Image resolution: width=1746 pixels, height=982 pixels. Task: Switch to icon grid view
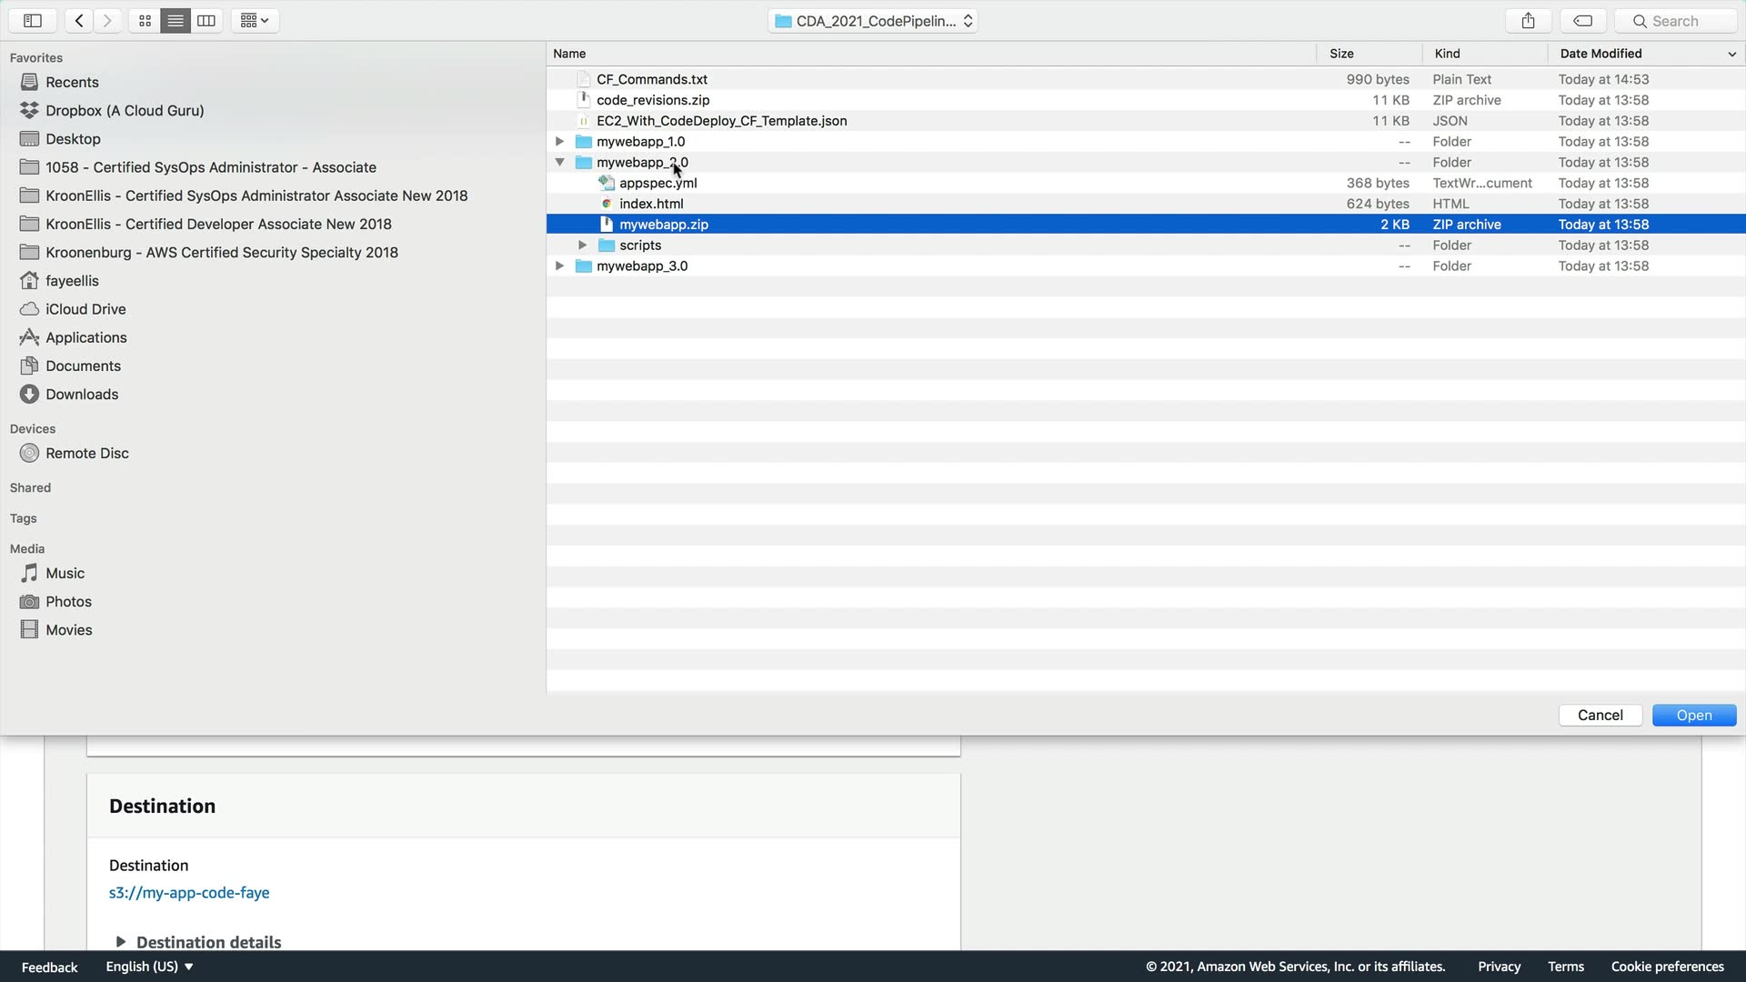pyautogui.click(x=145, y=20)
